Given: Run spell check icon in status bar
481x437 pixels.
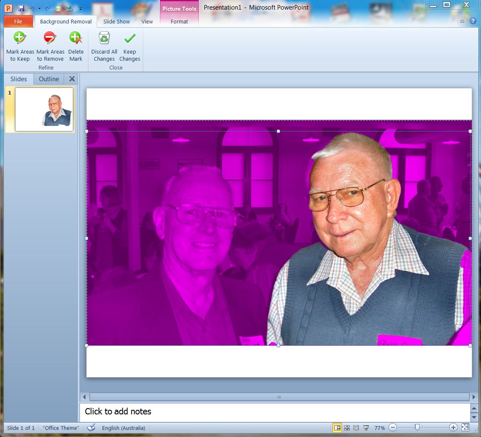Looking at the screenshot, I should [x=91, y=428].
